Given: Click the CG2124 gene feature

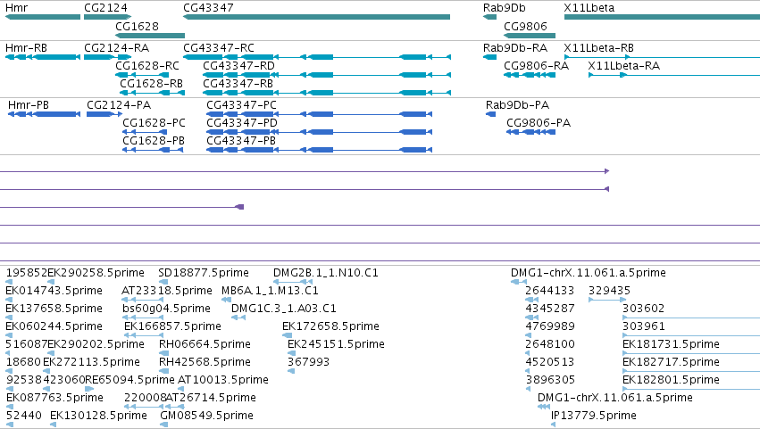Looking at the screenshot, I should (107, 17).
